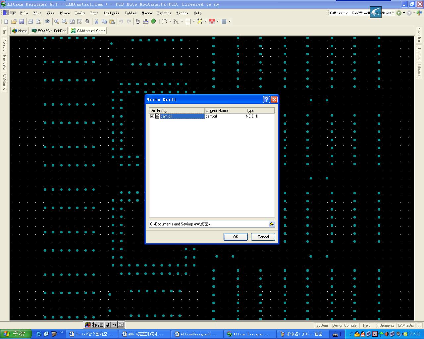Zoom in with the plus magnifier
Viewport: 424px width, 339px height.
[x=57, y=22]
